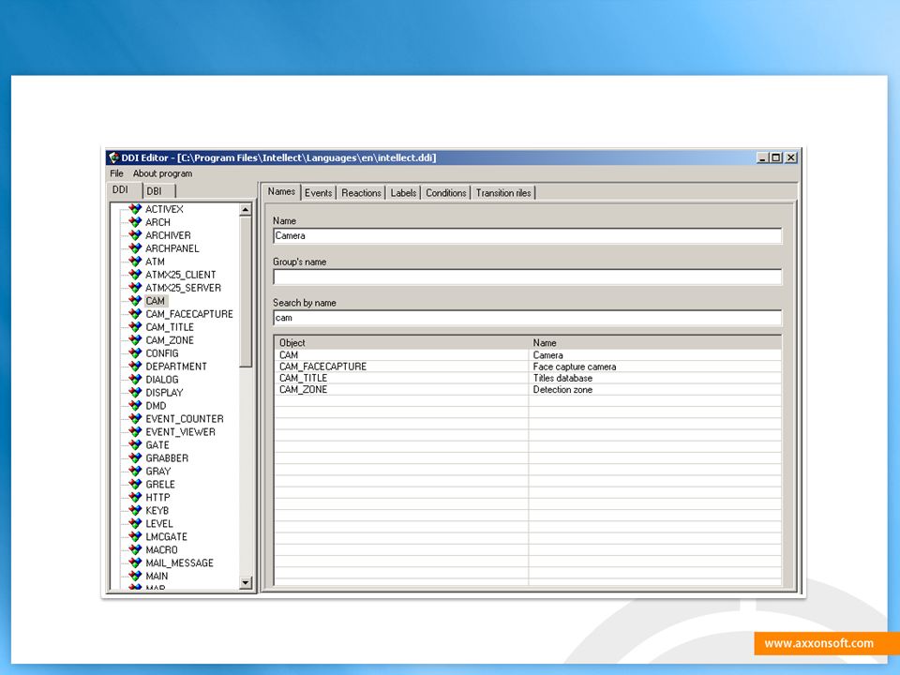Click the icon beside CAM_TITLE tree item
This screenshot has height=675, width=900.
(x=135, y=327)
